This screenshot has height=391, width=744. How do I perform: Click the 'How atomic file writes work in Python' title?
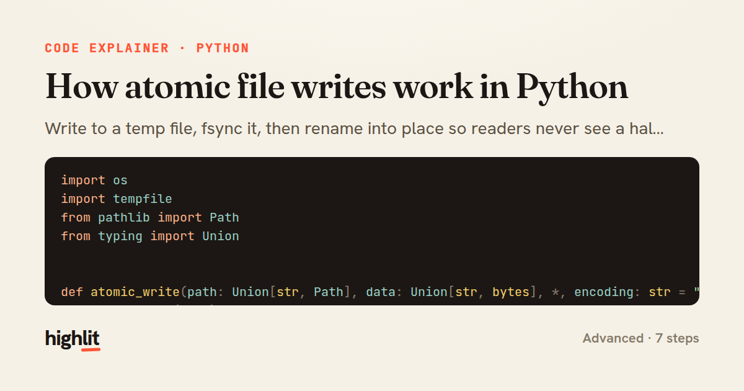[x=337, y=86]
